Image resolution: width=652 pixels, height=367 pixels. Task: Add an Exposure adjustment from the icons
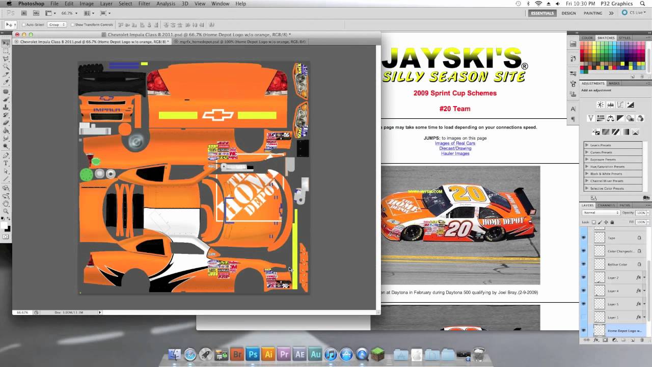click(x=631, y=104)
